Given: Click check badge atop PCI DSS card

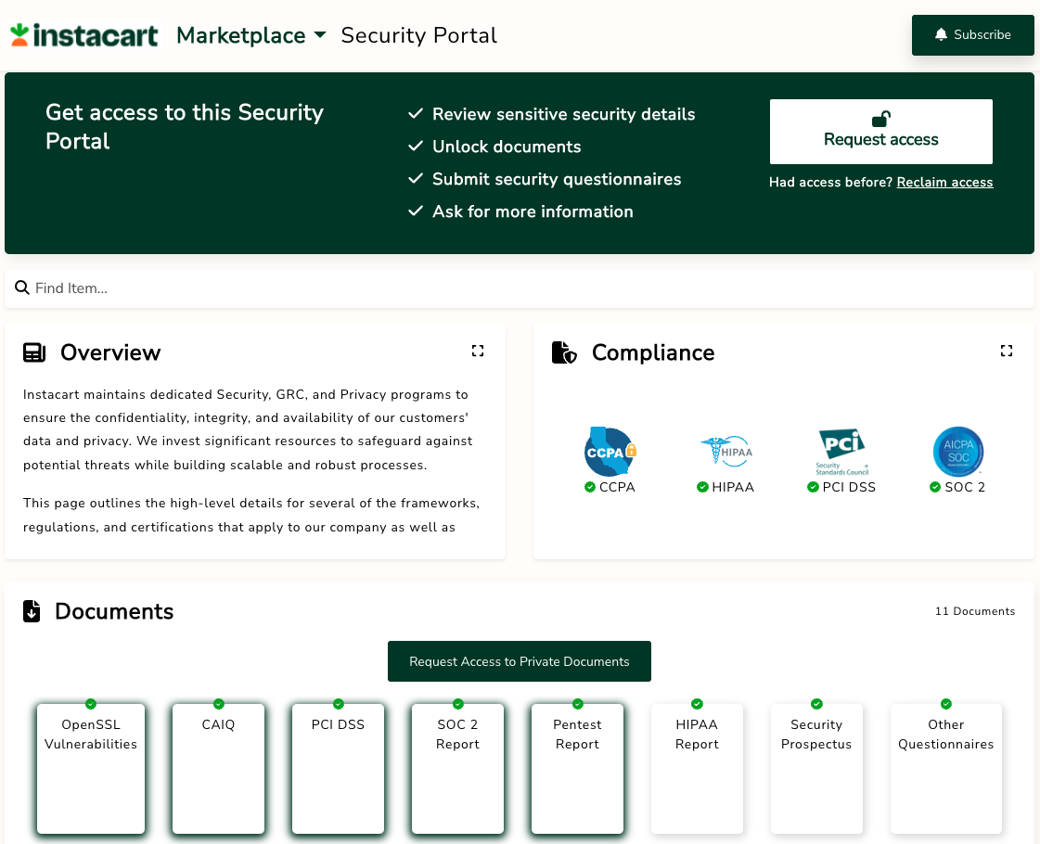Looking at the screenshot, I should point(339,704).
